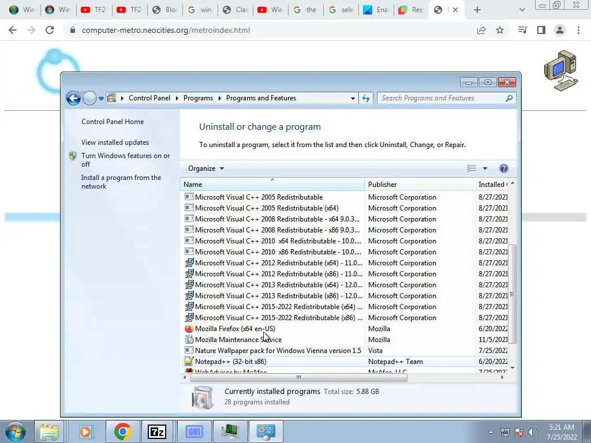The image size is (591, 443).
Task: Open Chrome media control icon
Action: (523, 30)
